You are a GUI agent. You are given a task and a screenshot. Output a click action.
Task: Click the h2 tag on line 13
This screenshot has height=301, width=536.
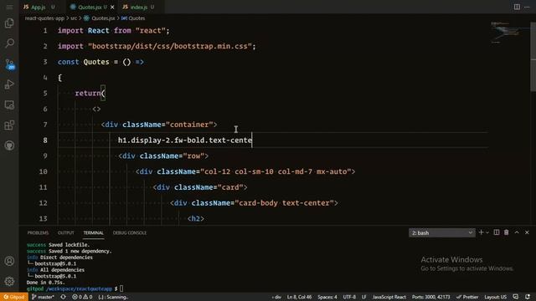(x=195, y=219)
